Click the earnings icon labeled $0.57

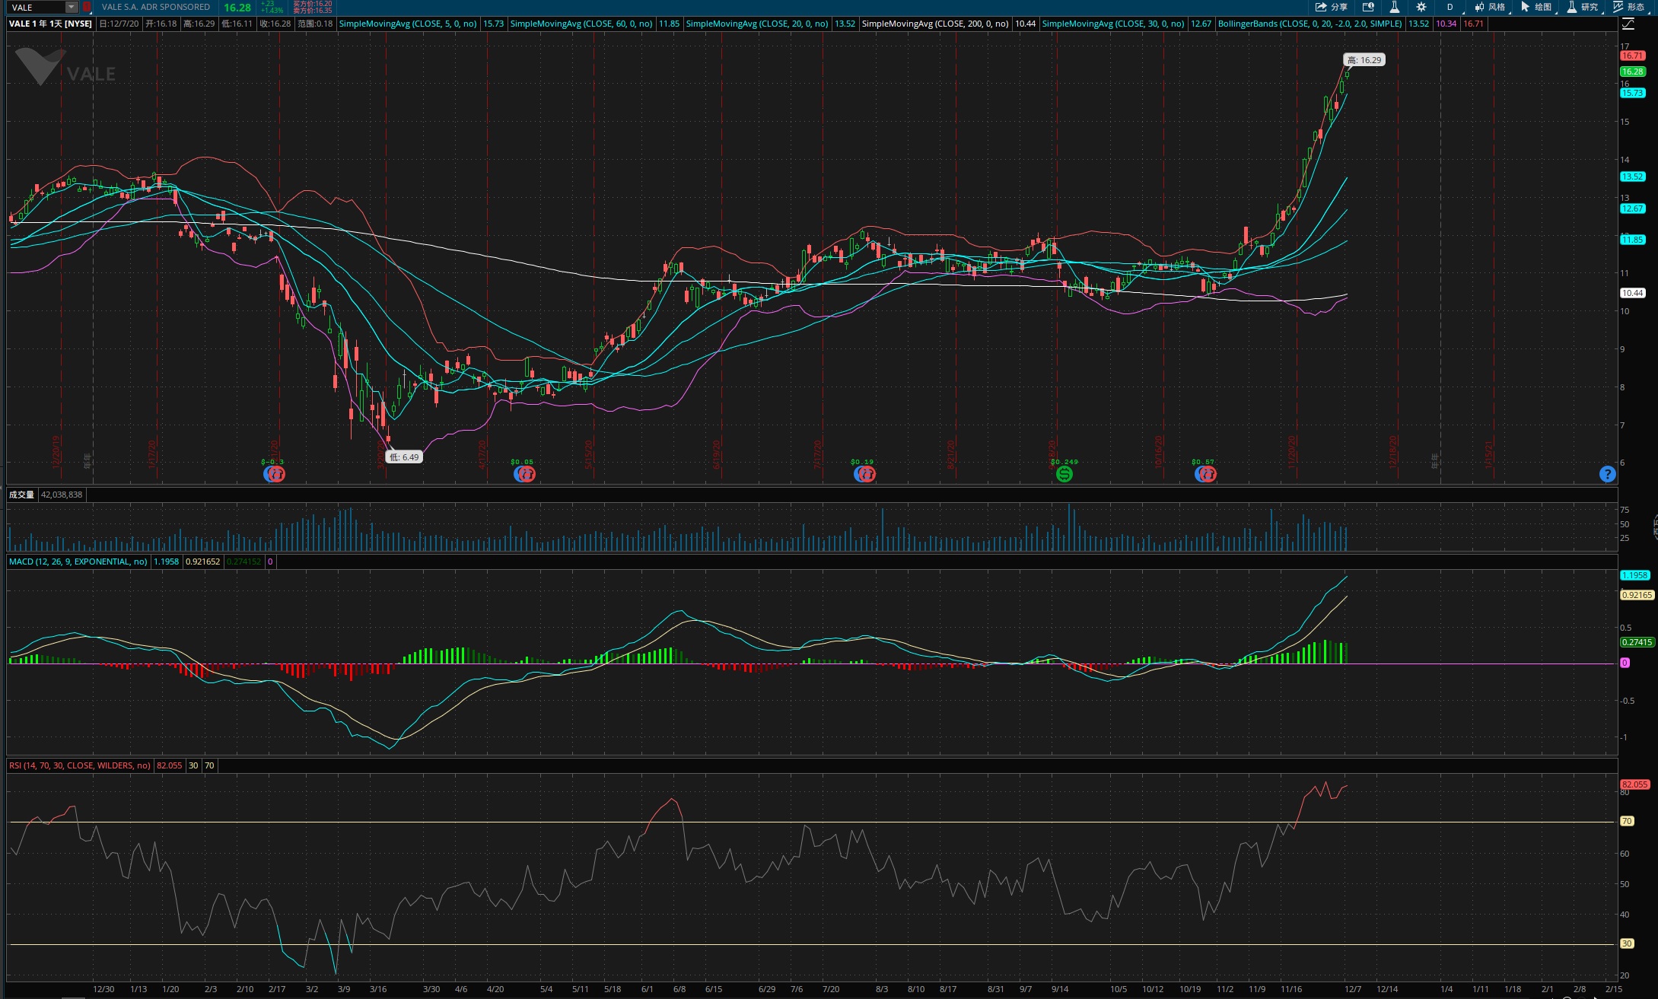click(x=1205, y=474)
